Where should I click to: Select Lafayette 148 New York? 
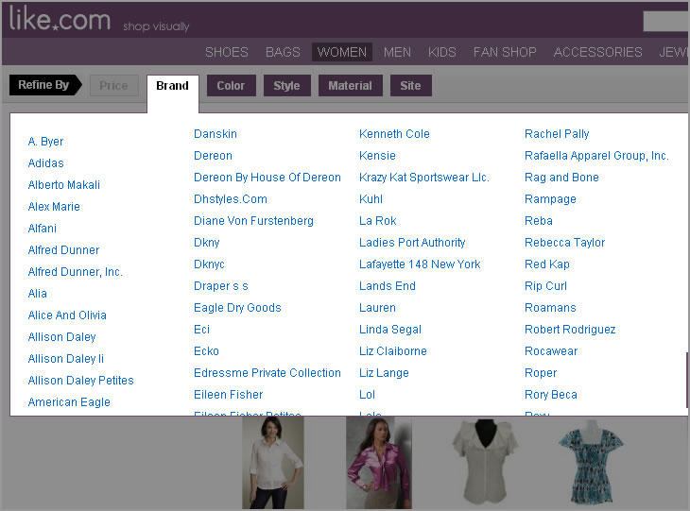pyautogui.click(x=420, y=264)
